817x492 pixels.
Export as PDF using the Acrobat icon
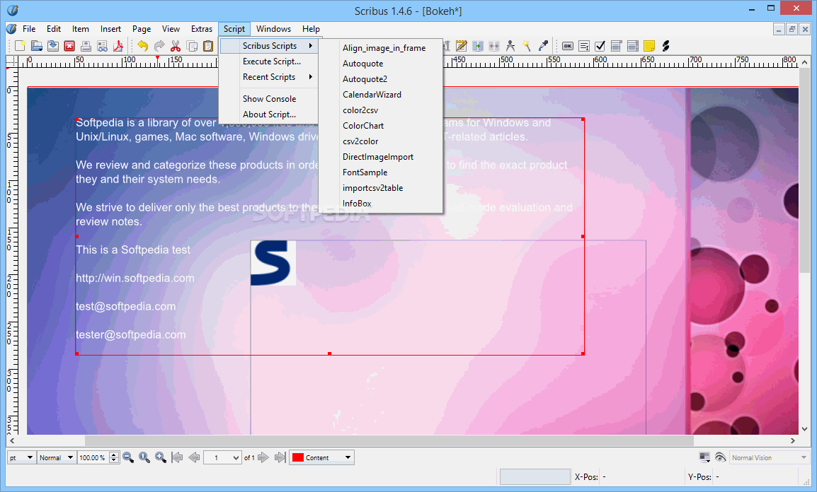click(118, 46)
